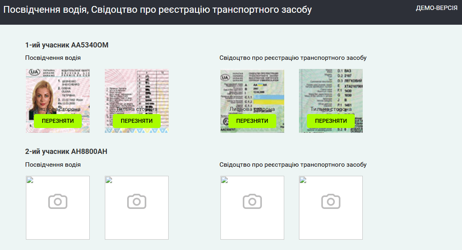Screen dimensions: 462x250
Task: Click Посвідчення водія label under second participant
Action: tap(53, 165)
